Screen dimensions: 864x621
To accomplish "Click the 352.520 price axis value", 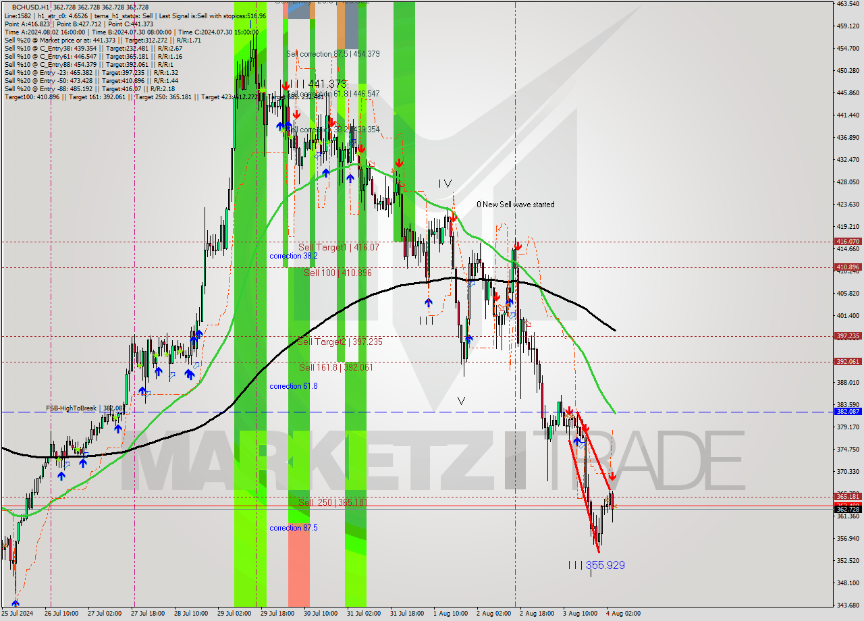I will [847, 561].
